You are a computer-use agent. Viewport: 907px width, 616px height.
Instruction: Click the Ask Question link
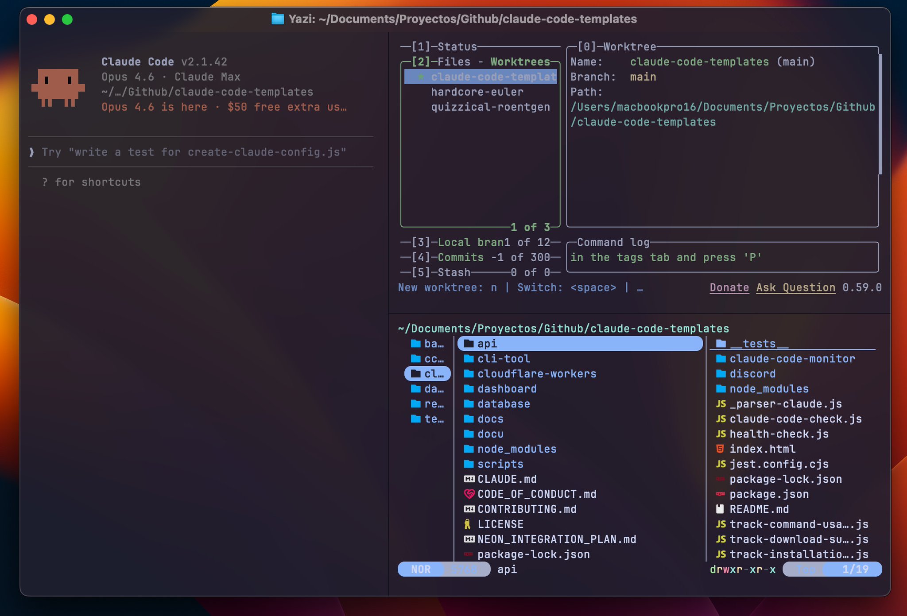pos(796,288)
